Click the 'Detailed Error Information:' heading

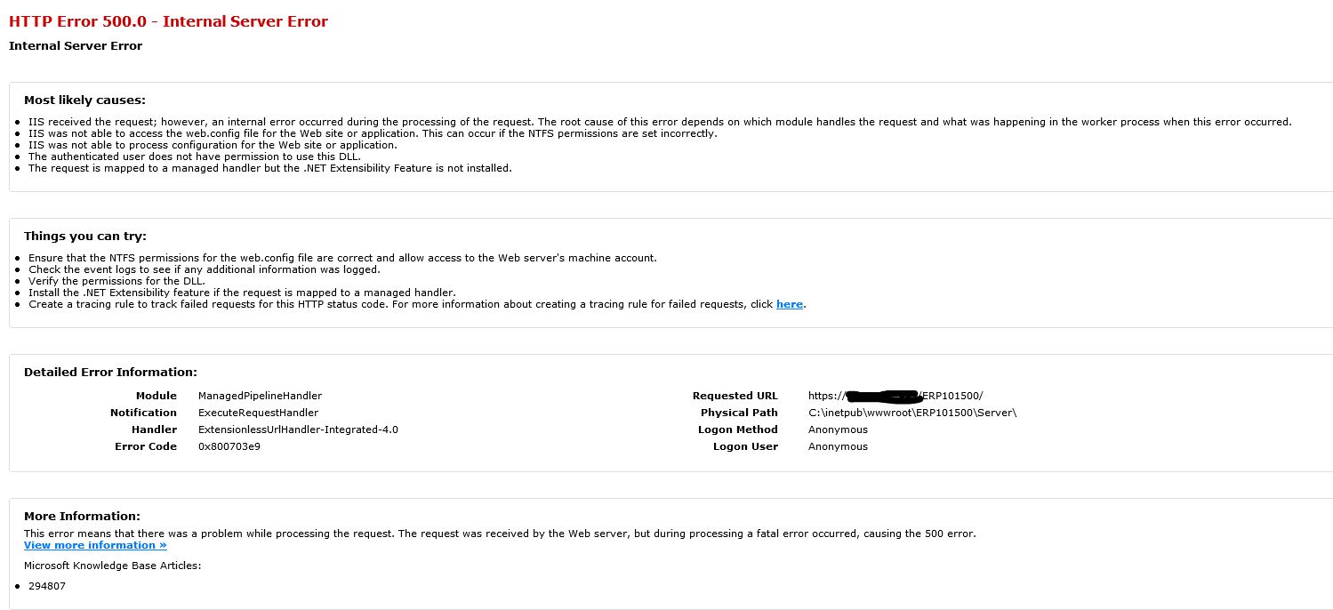[110, 373]
